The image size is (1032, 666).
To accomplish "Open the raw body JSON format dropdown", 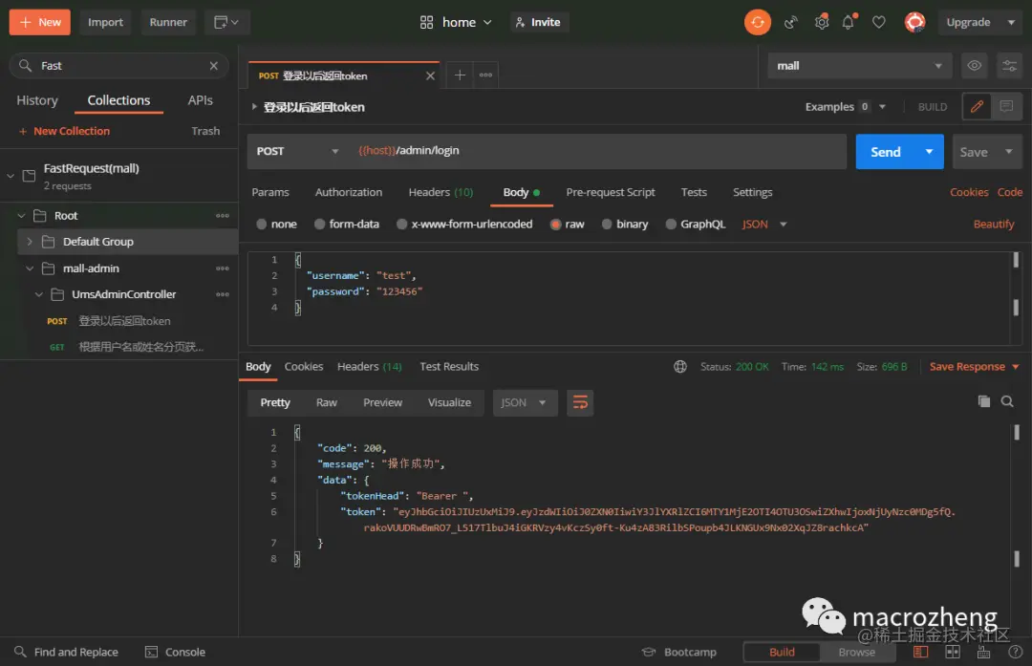I will point(764,225).
